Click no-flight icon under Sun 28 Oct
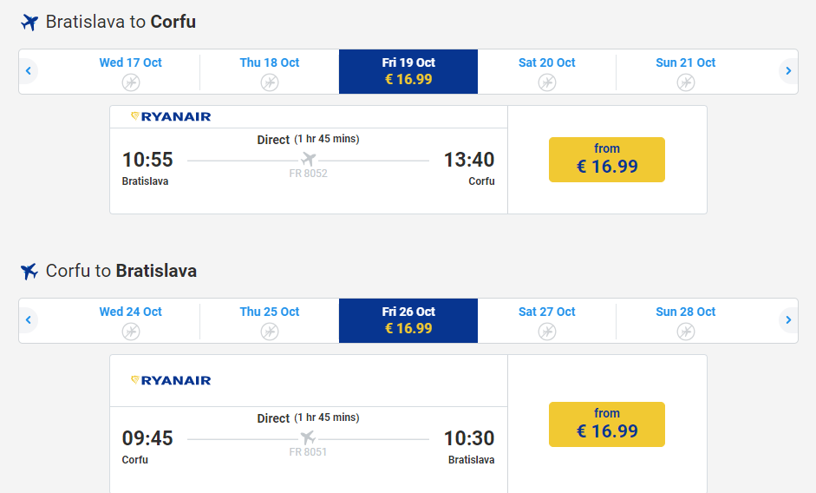Viewport: 816px width, 493px height. pos(686,332)
